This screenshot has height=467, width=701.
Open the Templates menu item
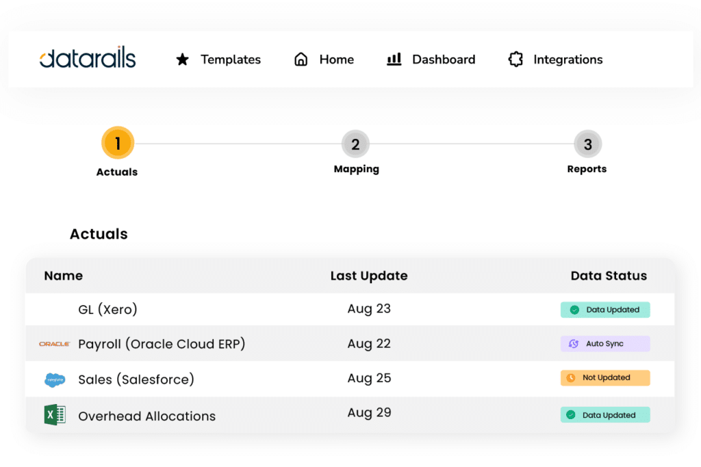point(231,59)
